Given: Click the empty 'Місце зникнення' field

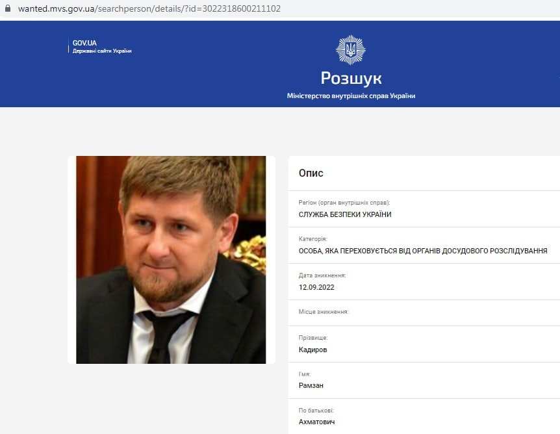Looking at the screenshot, I should click(424, 313).
